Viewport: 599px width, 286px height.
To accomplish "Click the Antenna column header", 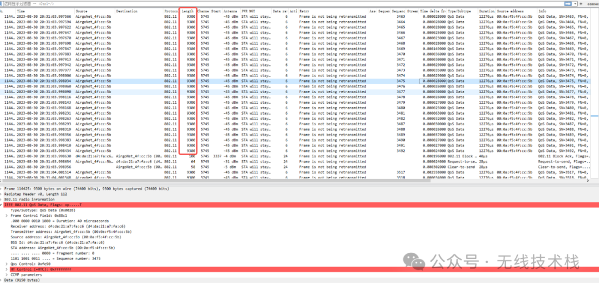I will (x=231, y=12).
